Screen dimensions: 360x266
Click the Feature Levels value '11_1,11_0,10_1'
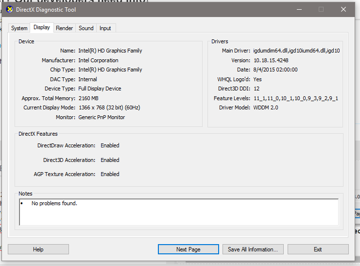pyautogui.click(x=273, y=98)
